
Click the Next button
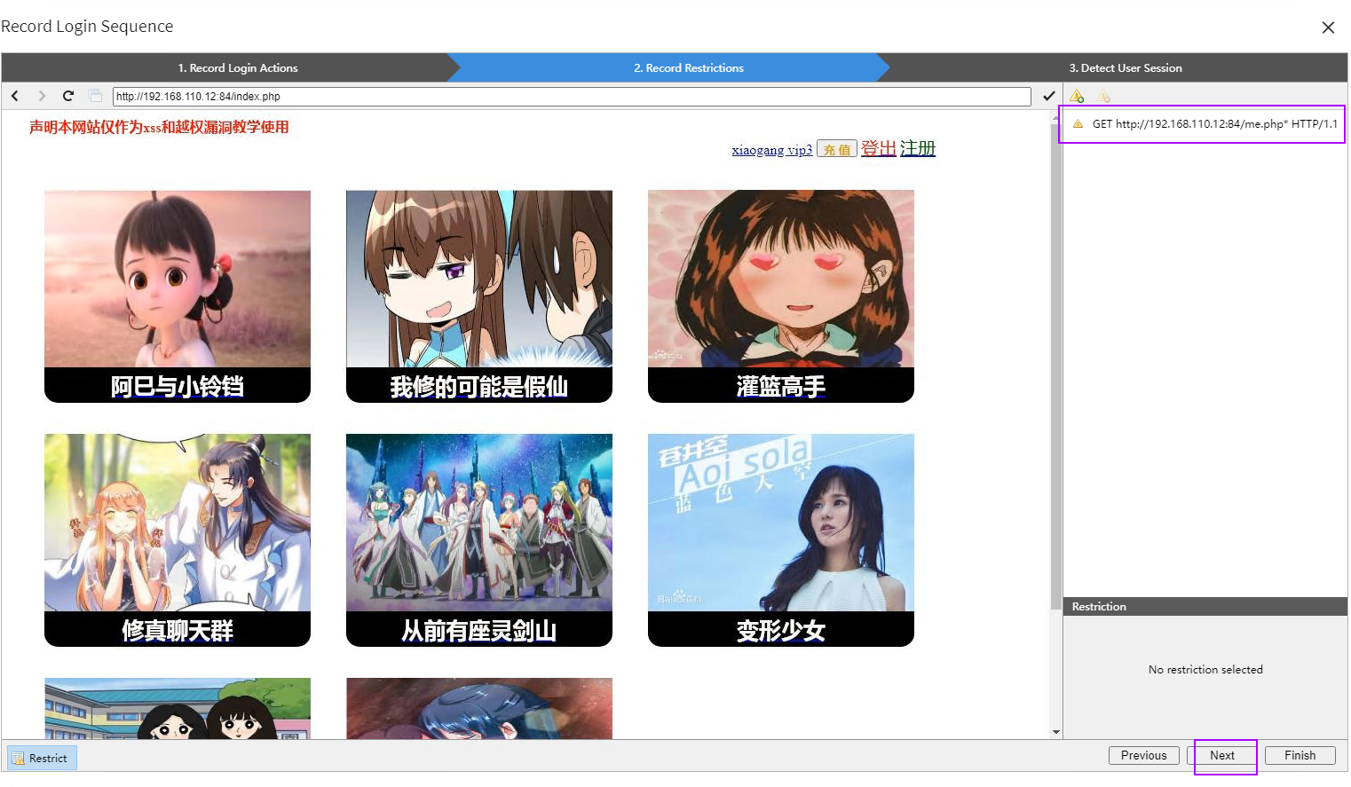pos(1221,755)
